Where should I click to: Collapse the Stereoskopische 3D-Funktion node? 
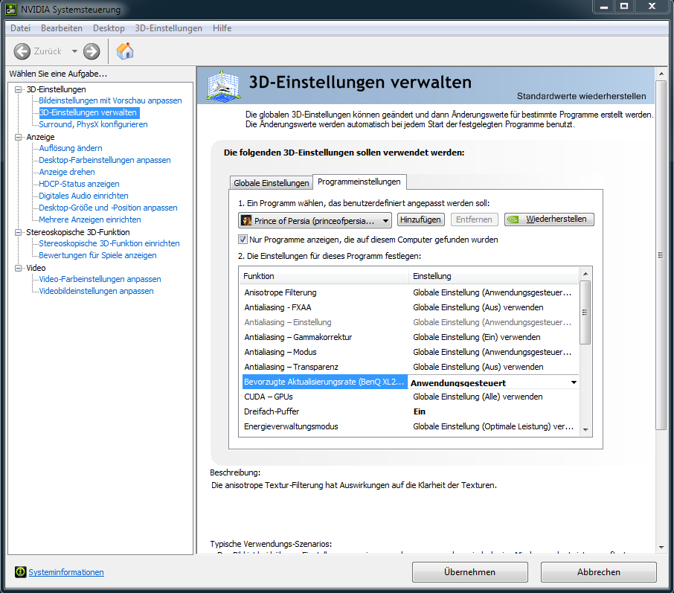tap(19, 232)
